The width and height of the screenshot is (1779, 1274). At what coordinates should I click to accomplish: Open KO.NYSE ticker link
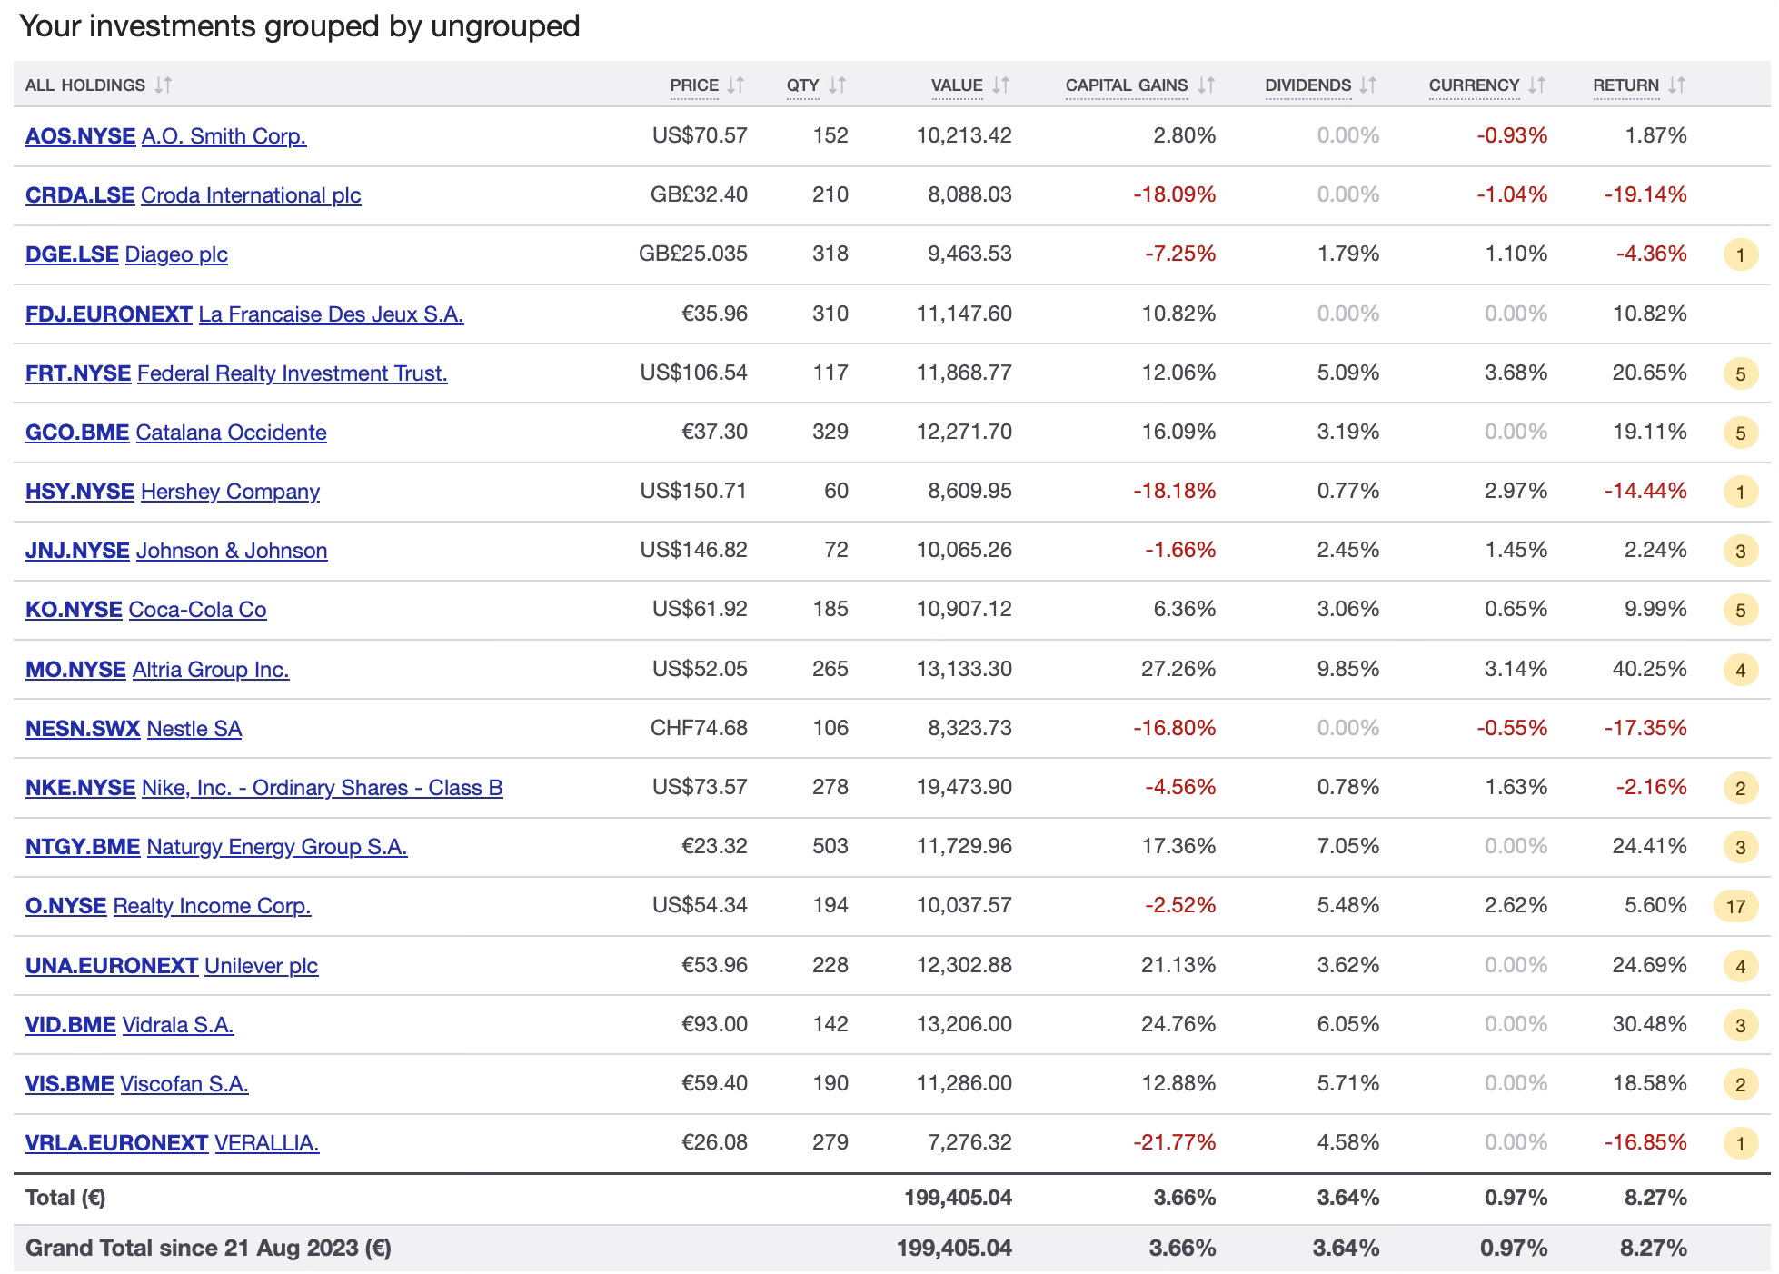pyautogui.click(x=74, y=610)
